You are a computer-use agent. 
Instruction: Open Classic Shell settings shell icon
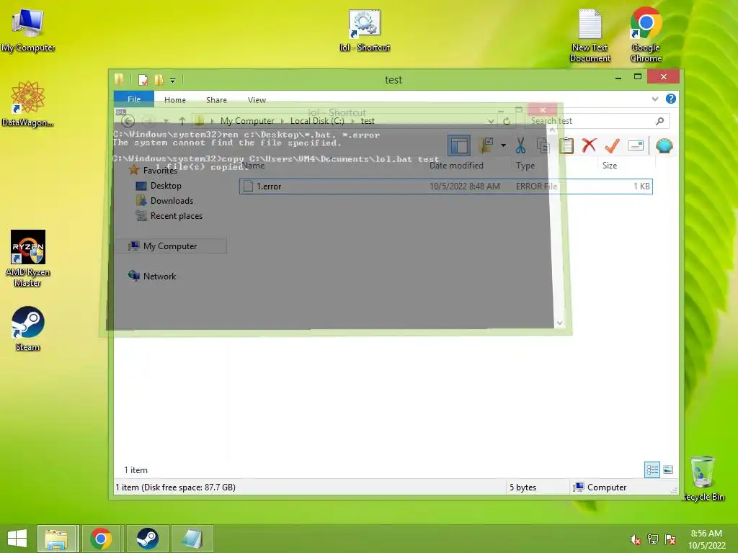[664, 145]
